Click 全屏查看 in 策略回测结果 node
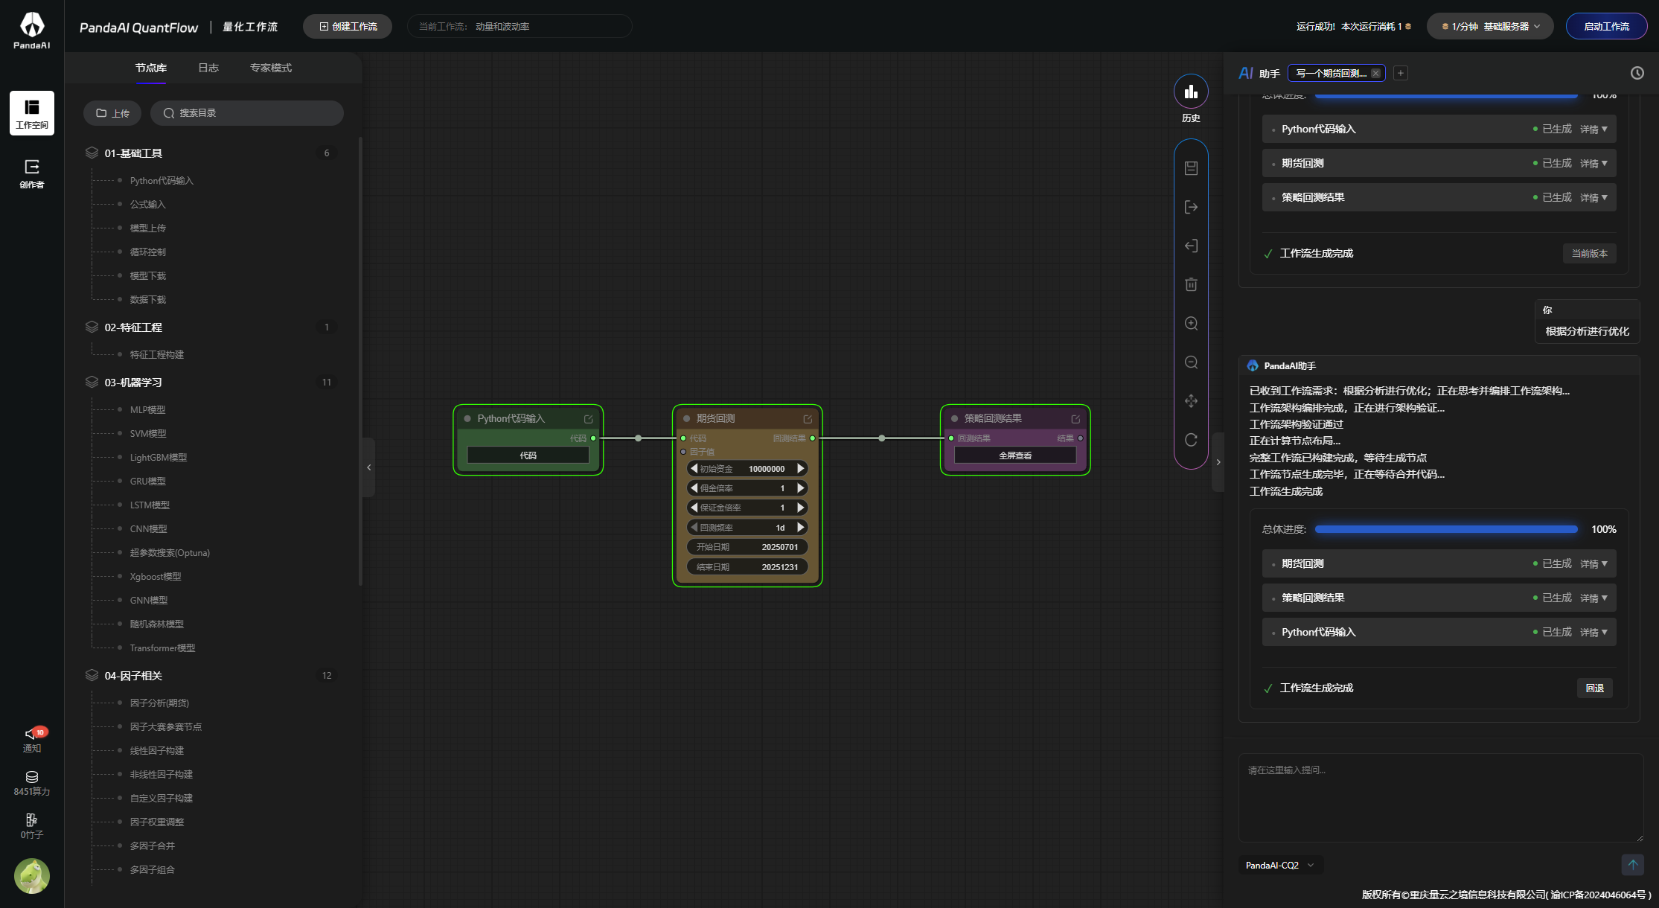Viewport: 1659px width, 908px height. pyautogui.click(x=1015, y=455)
